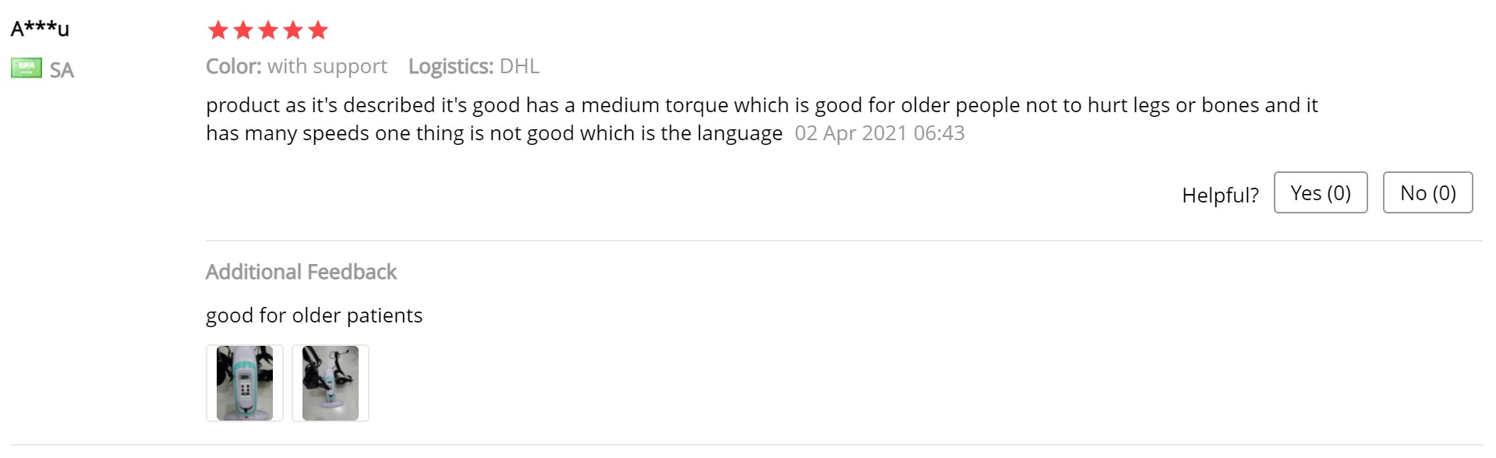Click the SA country code label
The image size is (1496, 458).
click(x=62, y=70)
